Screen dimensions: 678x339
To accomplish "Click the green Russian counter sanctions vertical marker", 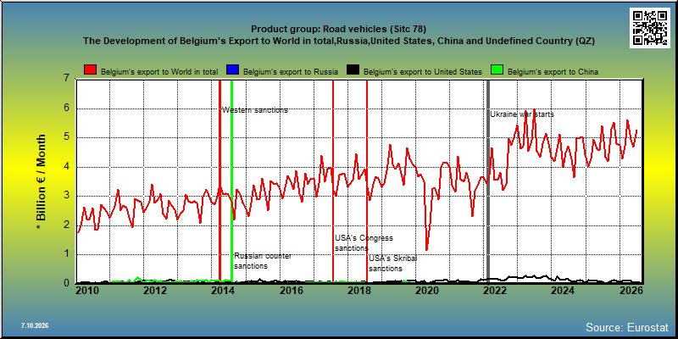I will point(231,181).
